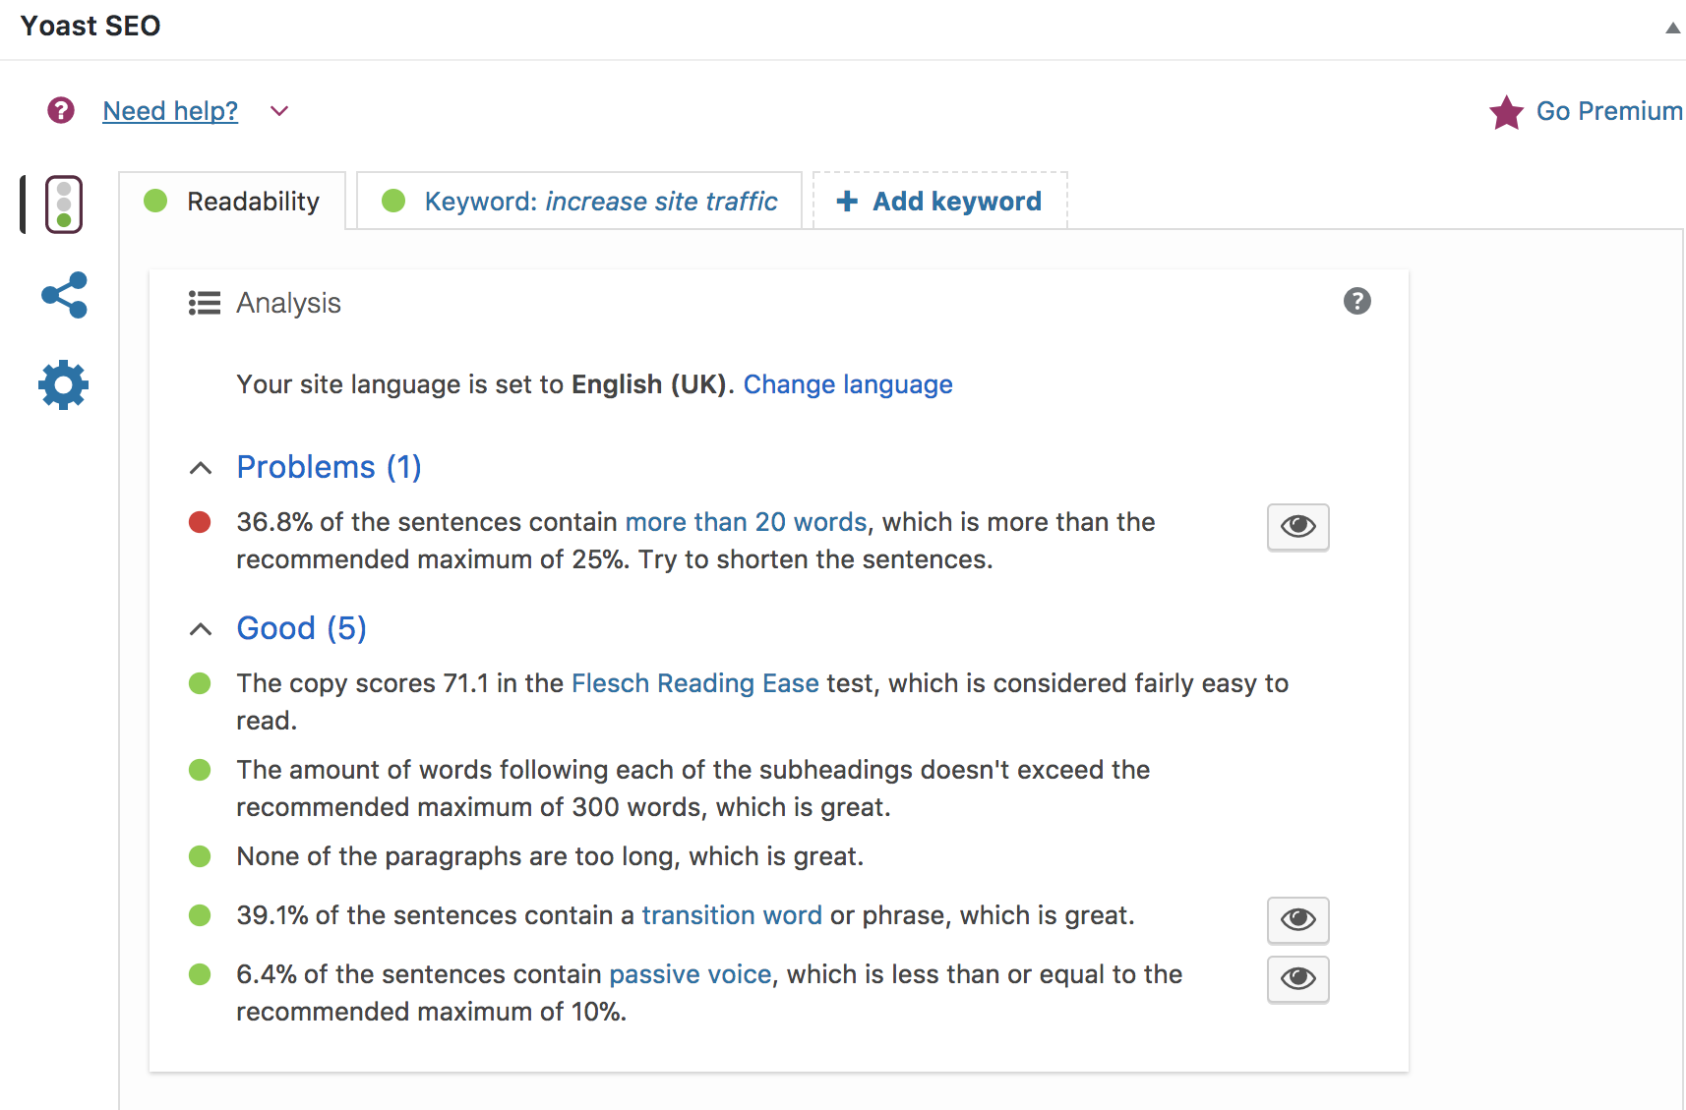Switch to the Keyword: increase site traffic tab
This screenshot has width=1686, height=1110.
[x=579, y=201]
